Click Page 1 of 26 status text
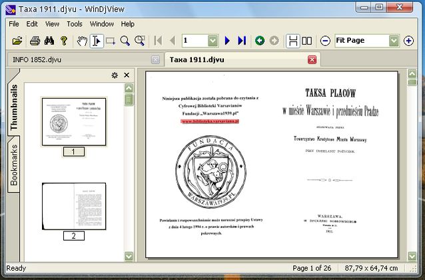Viewport: 425px width, 280px height. pos(312,268)
